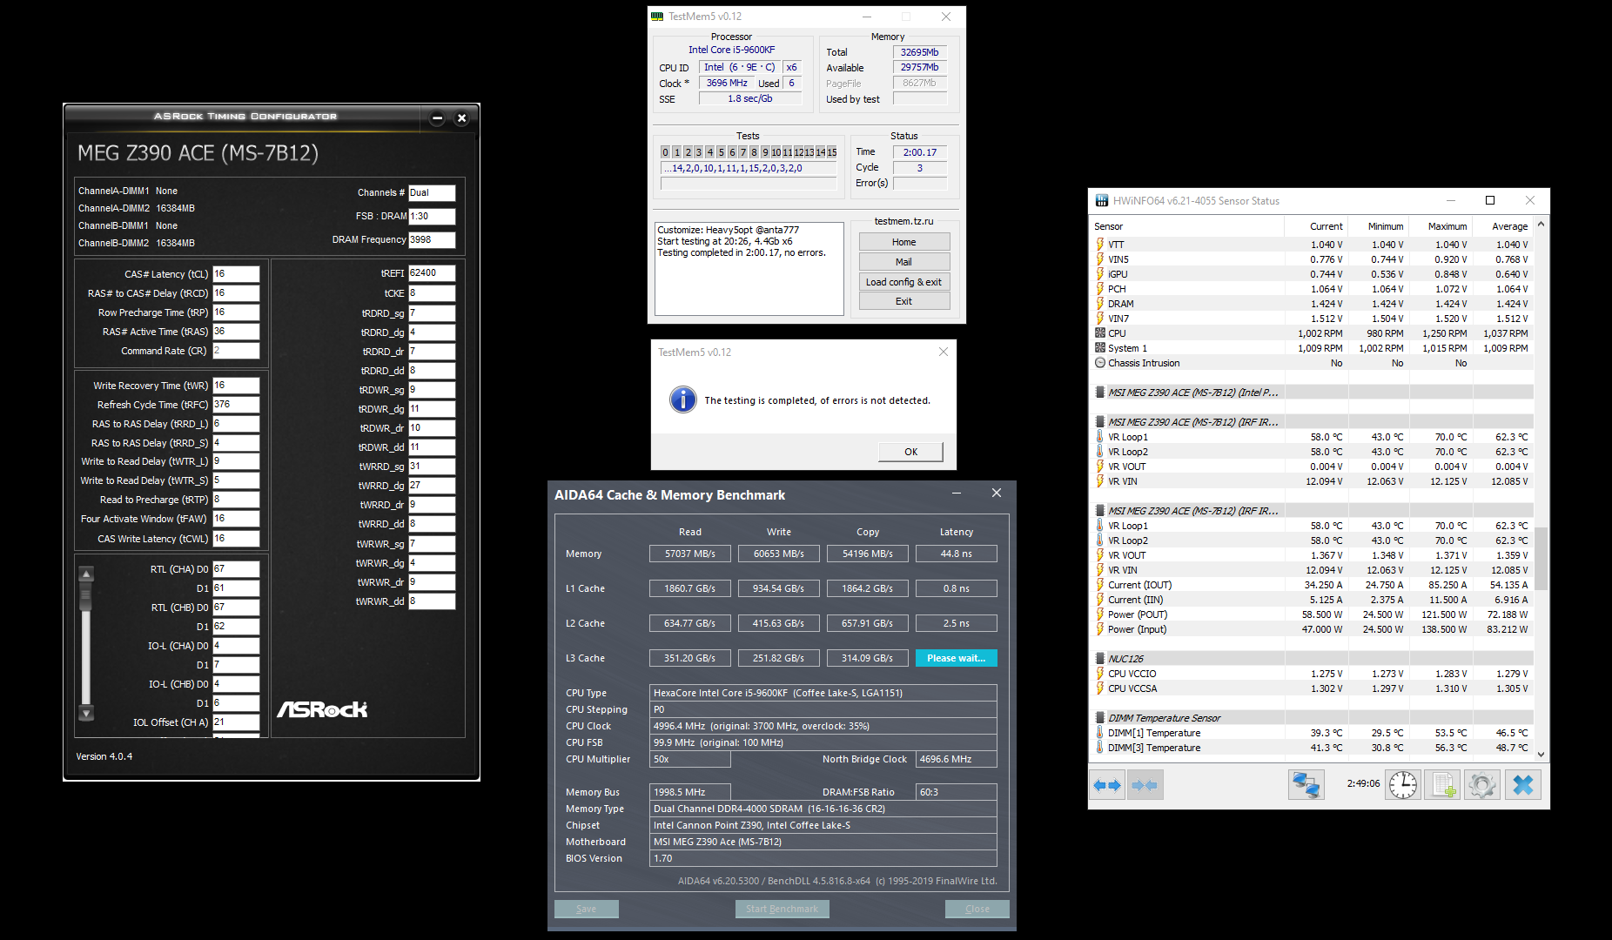Click the greyed collapse-columns arrows icon in HWiNFO64
Screen dimensions: 1612x940
1145,785
